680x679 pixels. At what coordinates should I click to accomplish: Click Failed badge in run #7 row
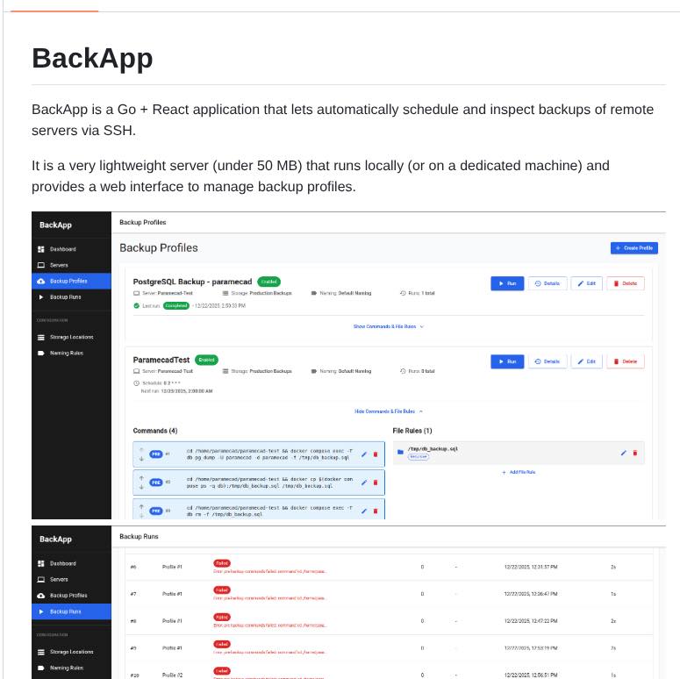coord(222,590)
